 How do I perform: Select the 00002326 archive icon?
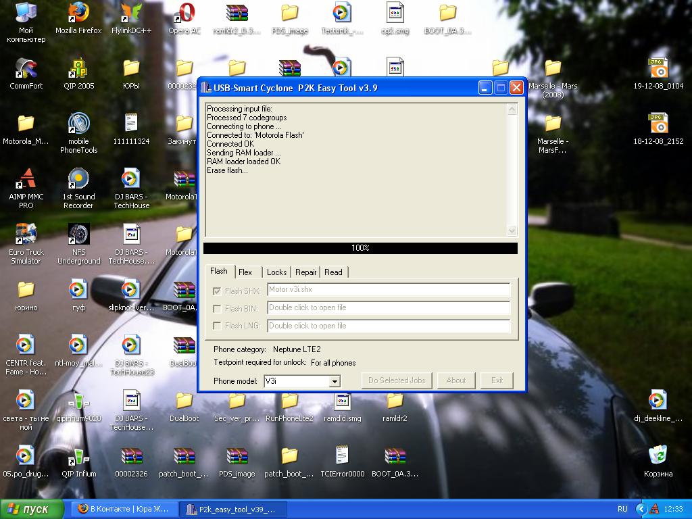(x=132, y=462)
